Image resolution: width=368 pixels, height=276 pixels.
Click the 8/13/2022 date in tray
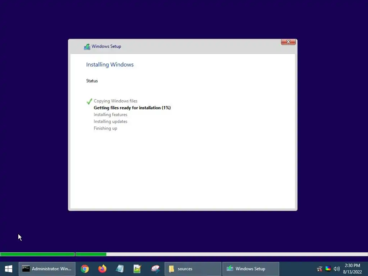[x=352, y=272]
